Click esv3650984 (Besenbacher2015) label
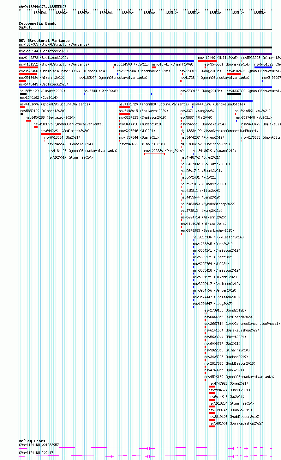 click(x=143, y=71)
